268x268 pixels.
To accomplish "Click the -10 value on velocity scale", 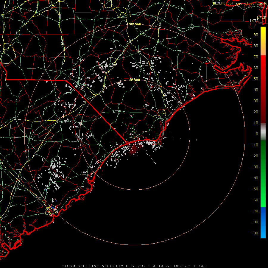I will [x=255, y=145].
